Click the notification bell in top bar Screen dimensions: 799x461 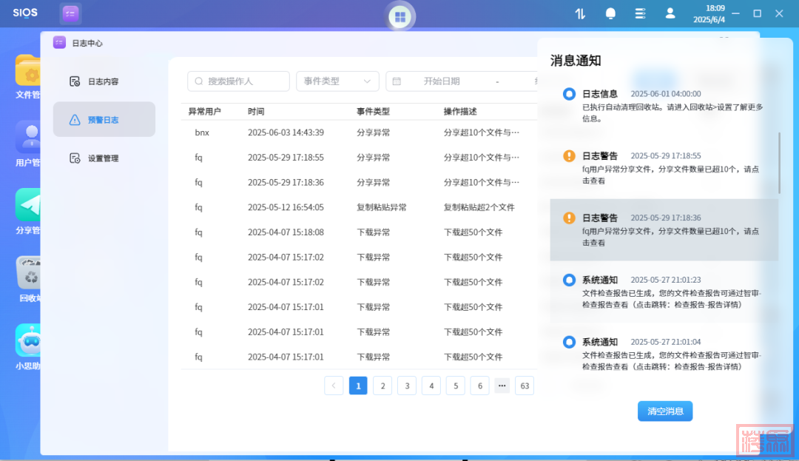(x=610, y=13)
